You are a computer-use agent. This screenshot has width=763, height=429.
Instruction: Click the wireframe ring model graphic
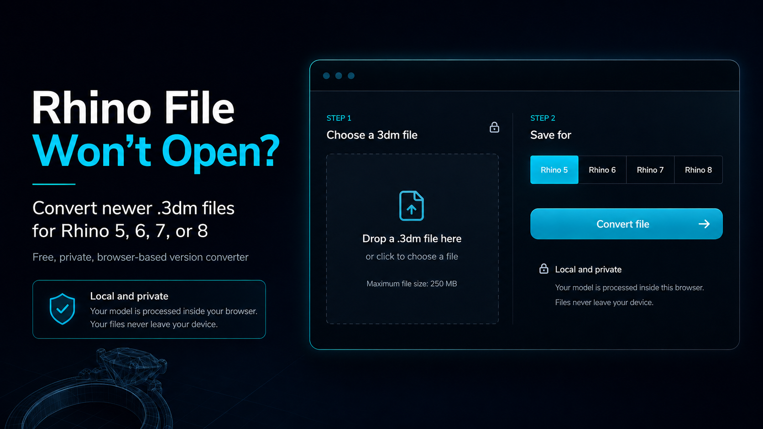tap(89, 389)
